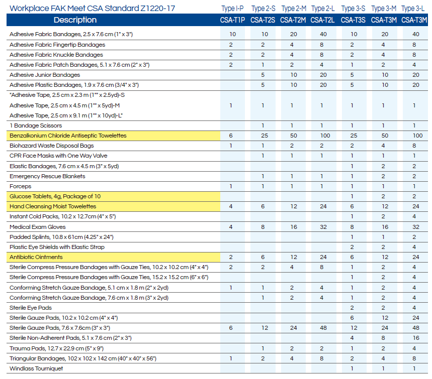The width and height of the screenshot is (432, 379).
Task: Click 'Sterile Gauze Pads, 10.2 x 10.2 cm' label
Action: point(64,318)
